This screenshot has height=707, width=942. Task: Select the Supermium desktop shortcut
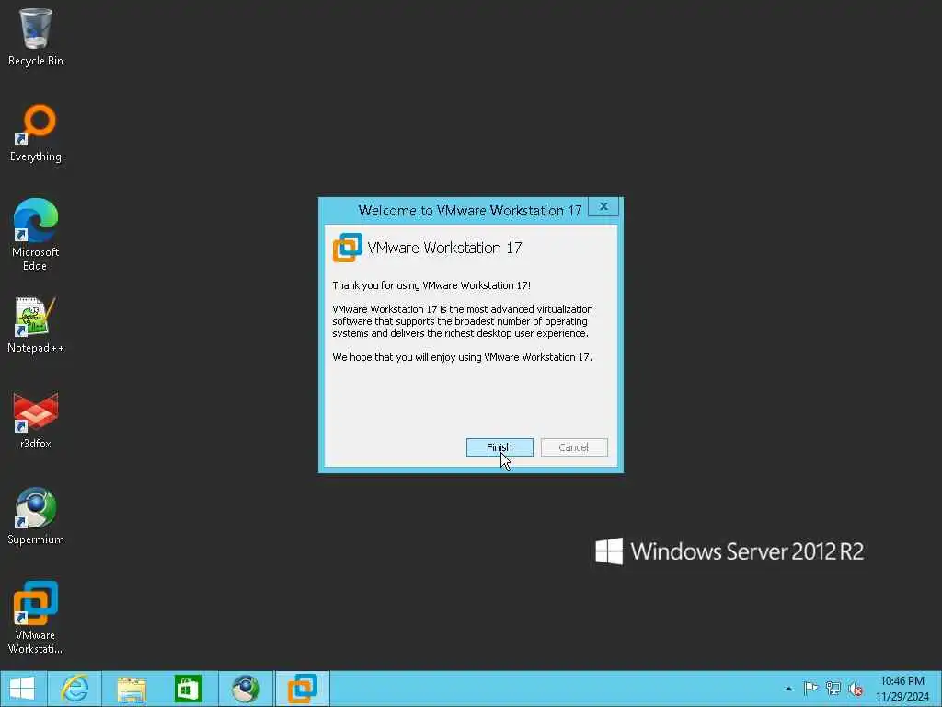[36, 516]
